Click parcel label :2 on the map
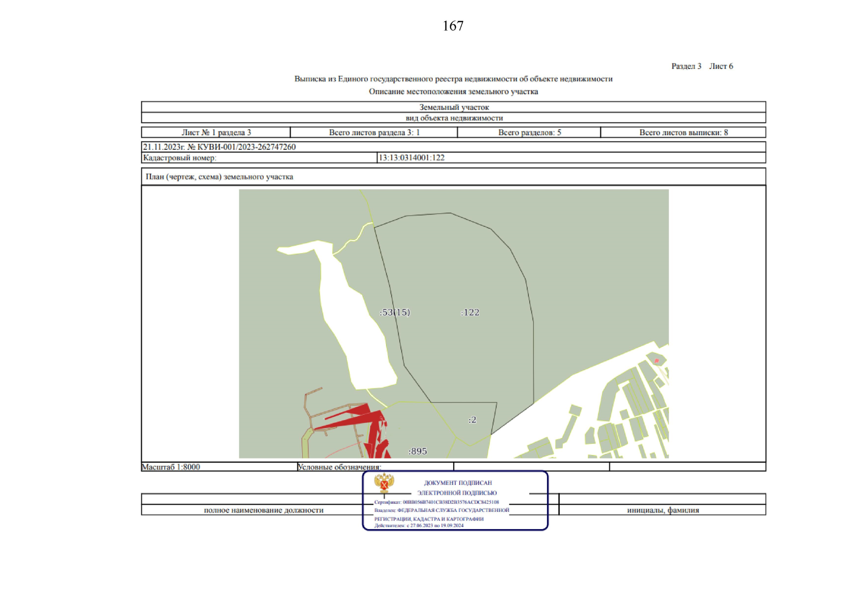 click(472, 420)
